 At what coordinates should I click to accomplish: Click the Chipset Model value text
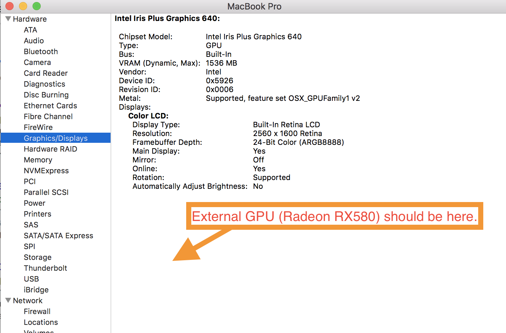click(254, 37)
